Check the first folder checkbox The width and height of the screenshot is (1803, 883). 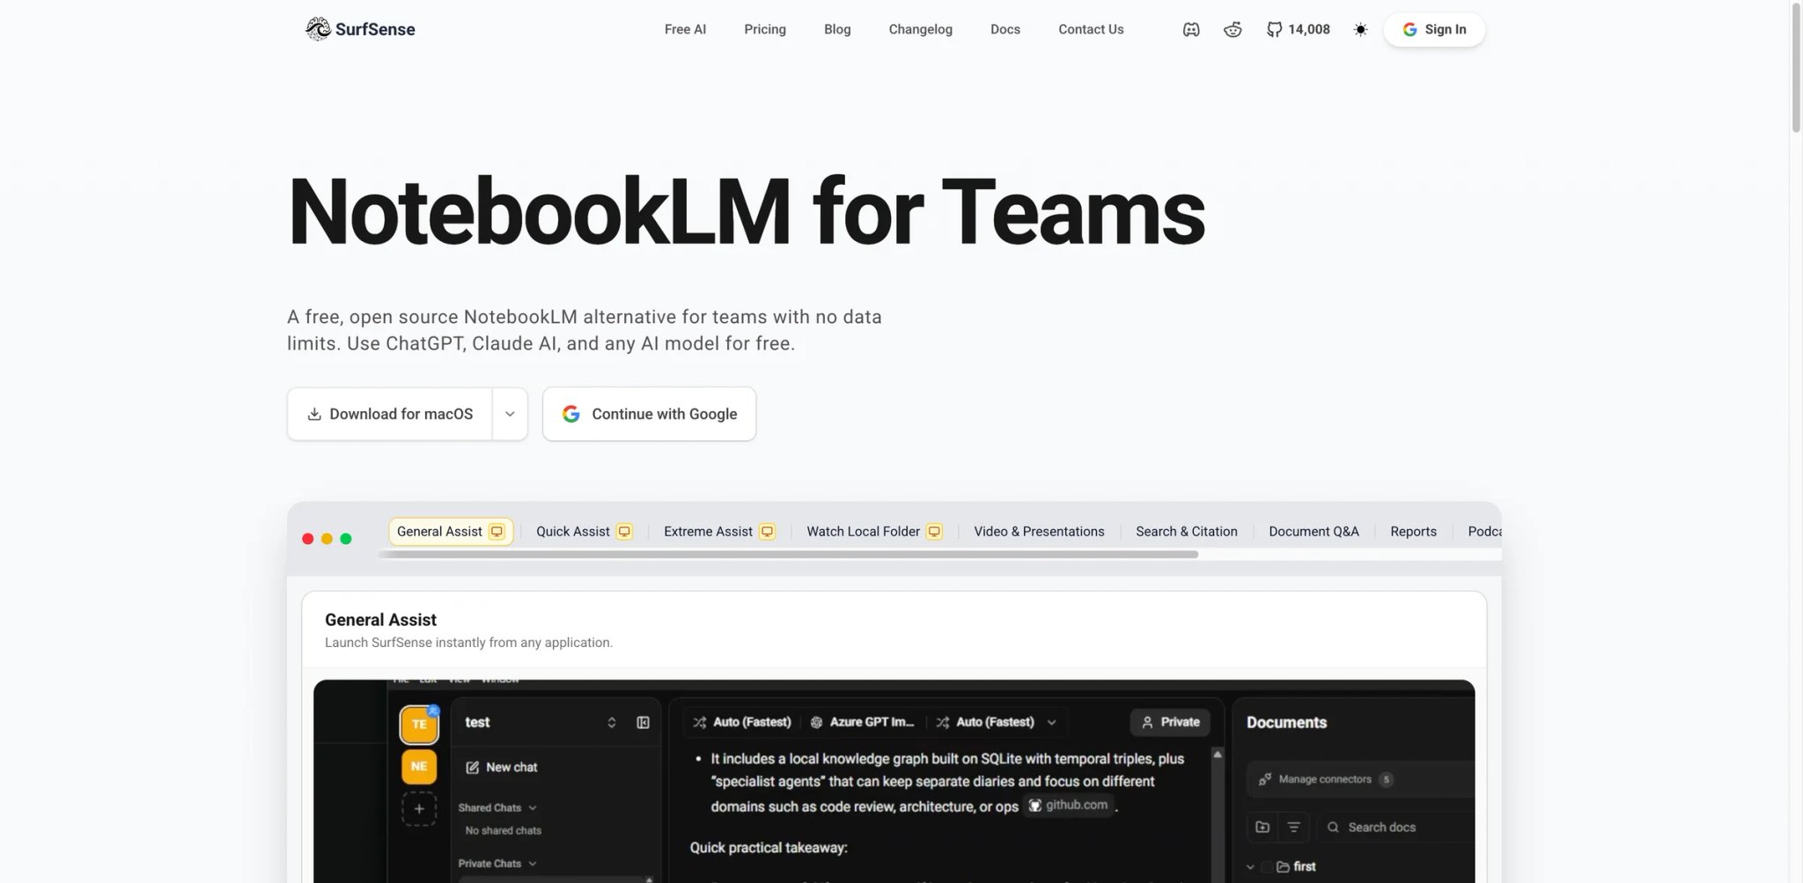click(1267, 867)
